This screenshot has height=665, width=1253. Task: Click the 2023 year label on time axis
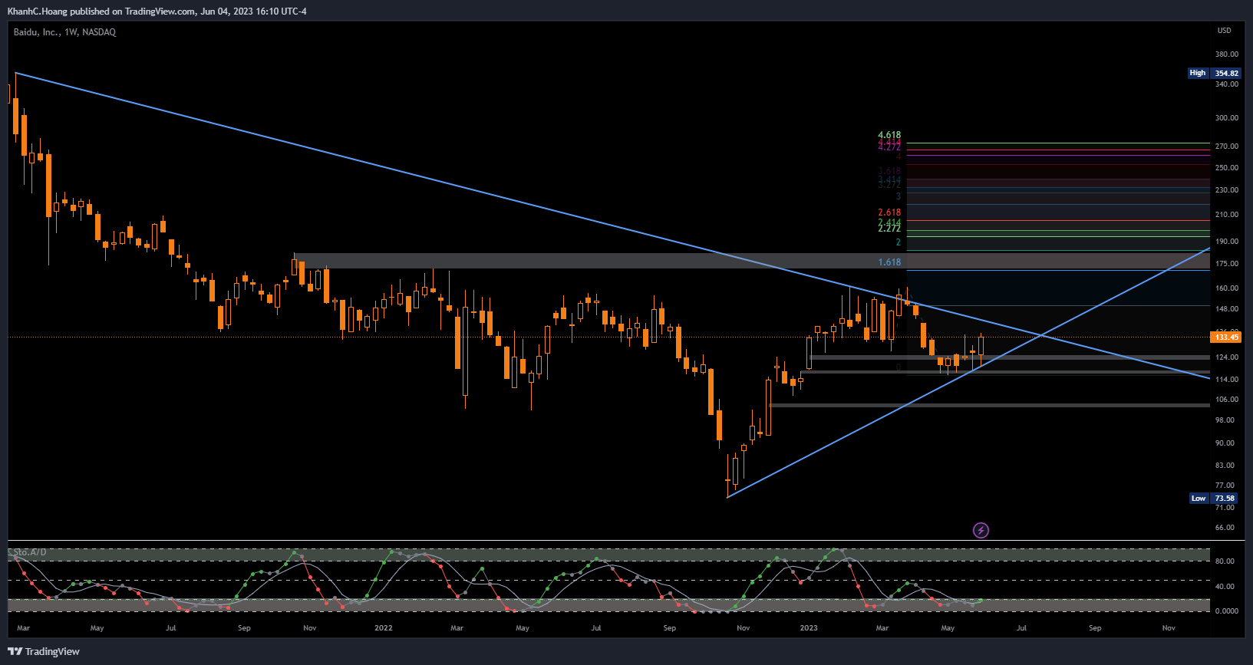809,628
